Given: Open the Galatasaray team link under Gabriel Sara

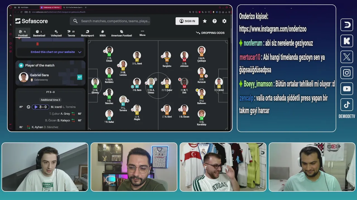Looking at the screenshot, I should pyautogui.click(x=39, y=80).
